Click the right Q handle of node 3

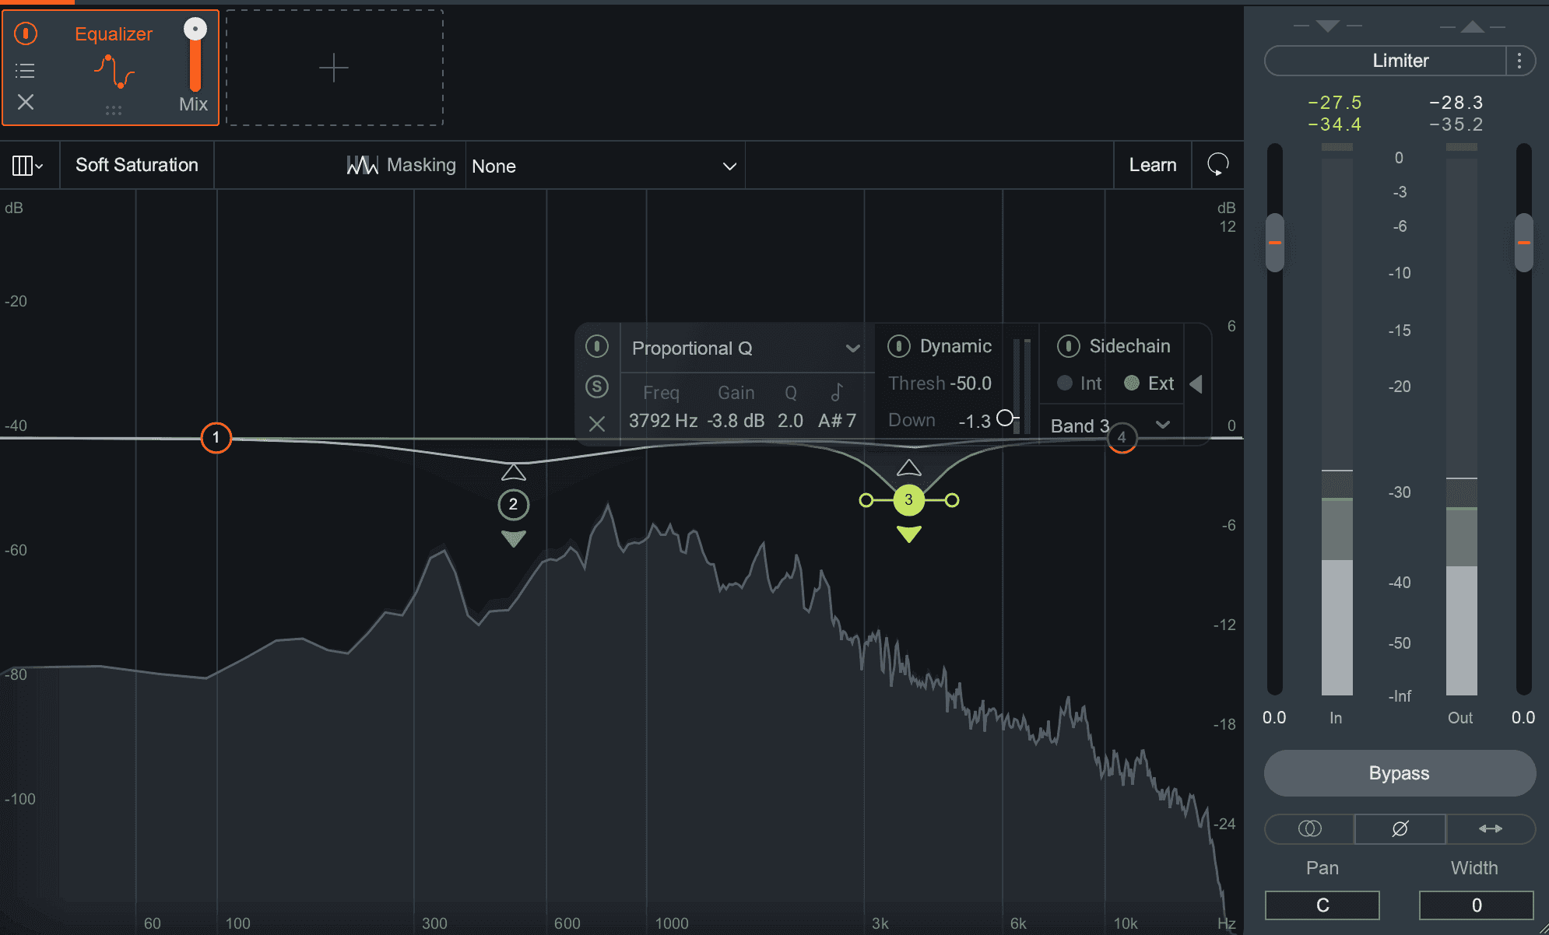pos(952,500)
